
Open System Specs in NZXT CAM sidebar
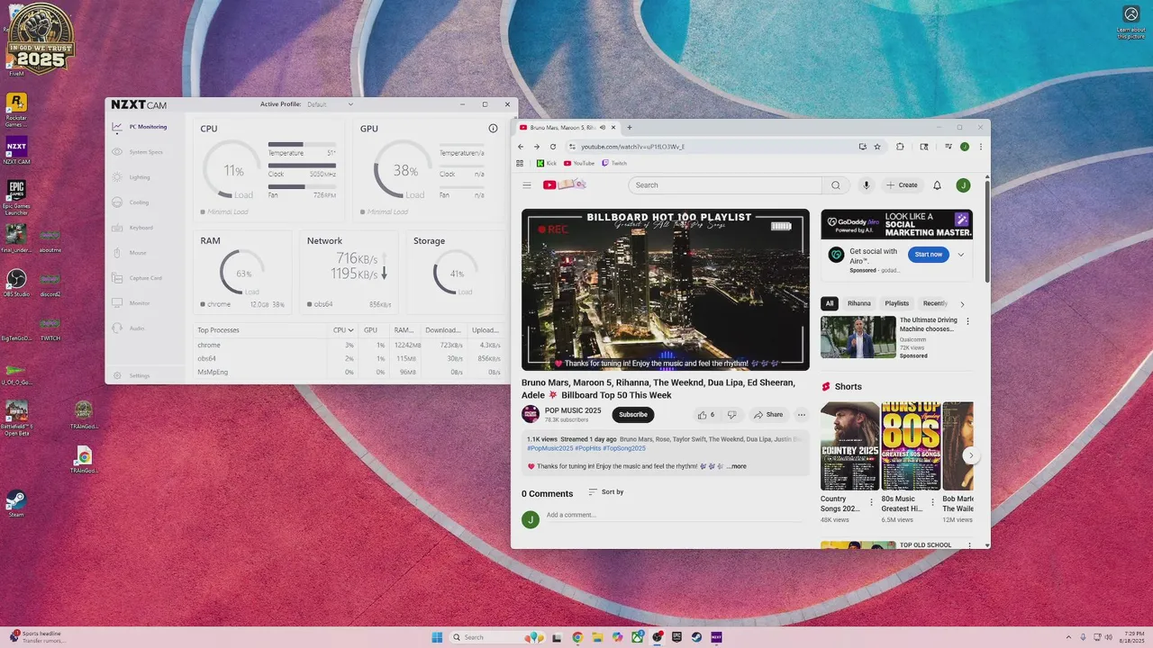coord(139,152)
